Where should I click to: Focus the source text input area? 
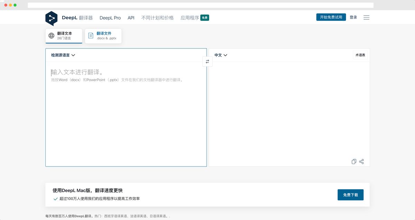(x=126, y=114)
